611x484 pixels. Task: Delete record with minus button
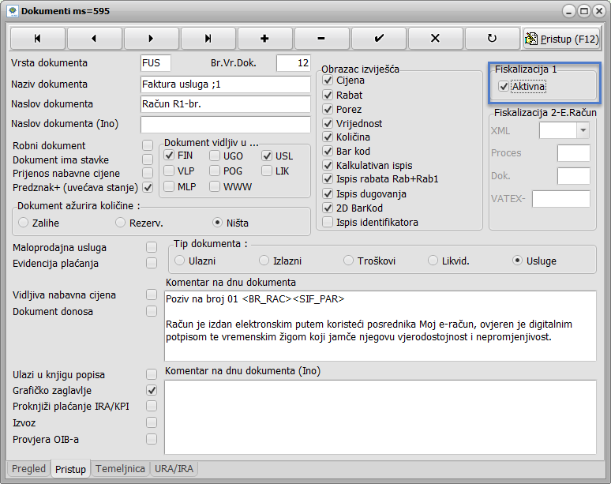(321, 38)
